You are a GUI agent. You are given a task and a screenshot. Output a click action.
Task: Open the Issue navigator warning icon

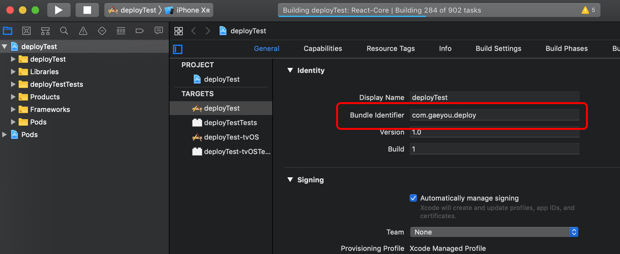(x=83, y=31)
